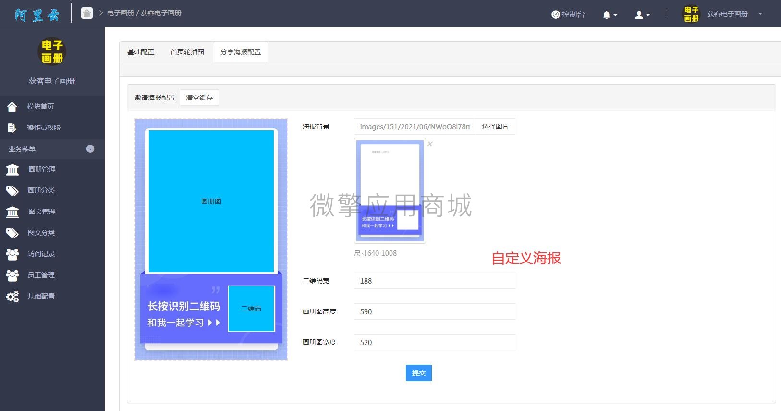Screen dimensions: 781x411
Task: Click the 控制台 compass icon
Action: point(556,14)
